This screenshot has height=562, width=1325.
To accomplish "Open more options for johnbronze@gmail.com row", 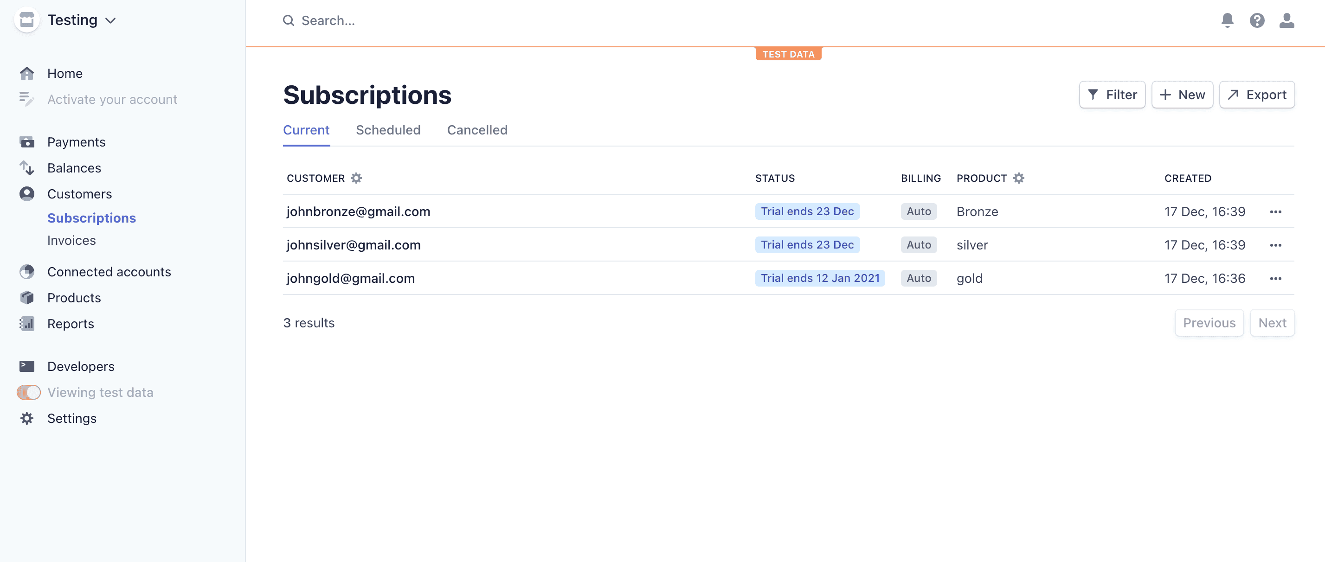I will click(1275, 212).
